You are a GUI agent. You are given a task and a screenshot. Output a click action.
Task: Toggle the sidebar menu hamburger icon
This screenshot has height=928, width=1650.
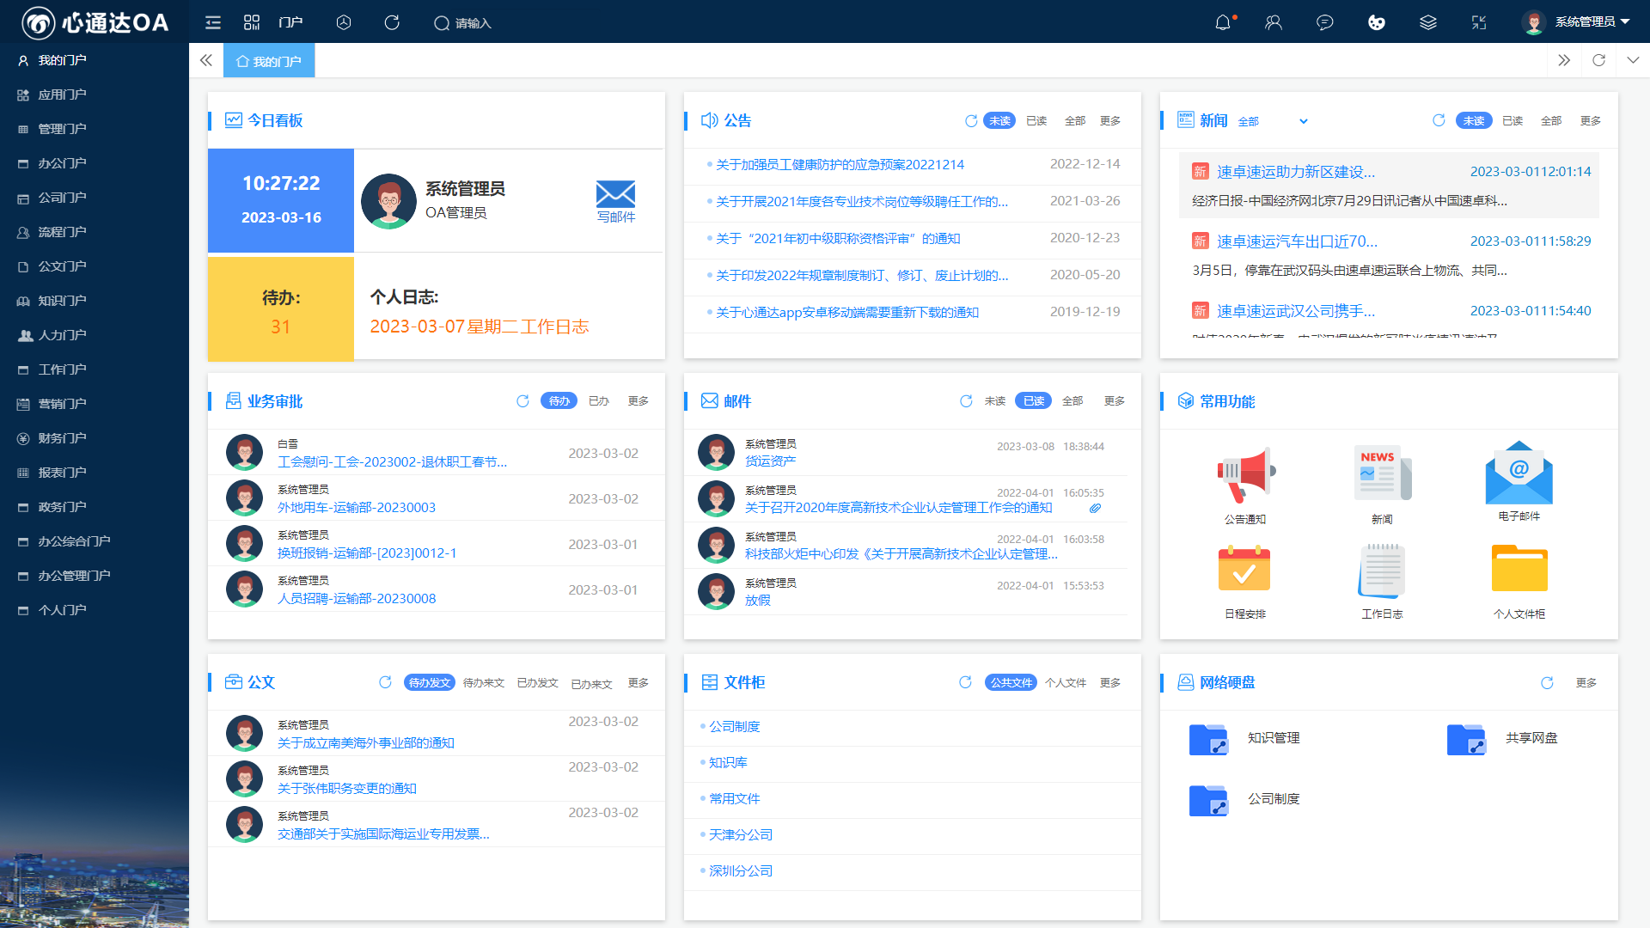[x=213, y=23]
